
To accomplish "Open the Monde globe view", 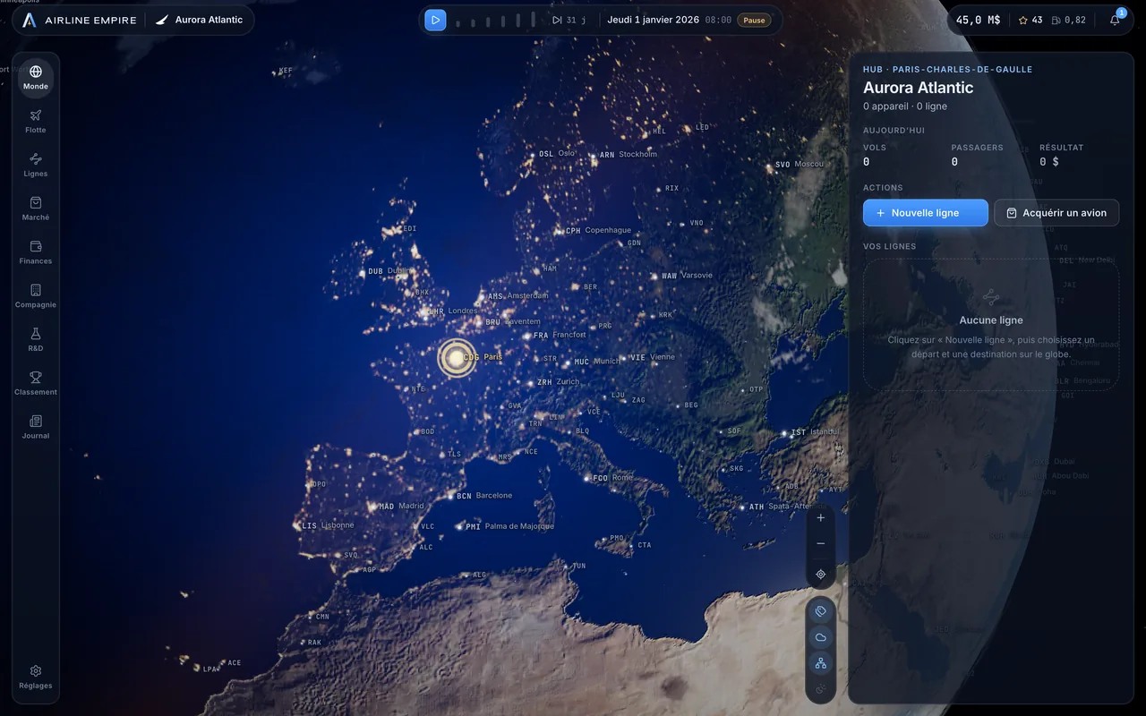I will [36, 78].
